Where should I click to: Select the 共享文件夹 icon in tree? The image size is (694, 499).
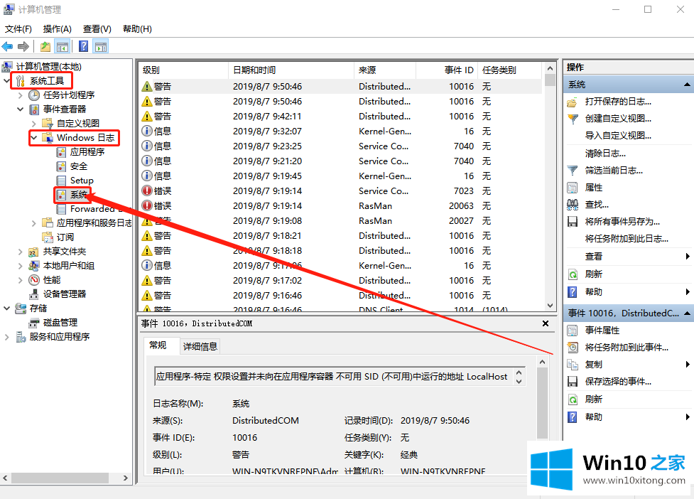coord(33,252)
